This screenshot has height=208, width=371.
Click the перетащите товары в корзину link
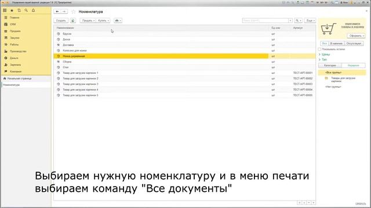click(x=352, y=25)
